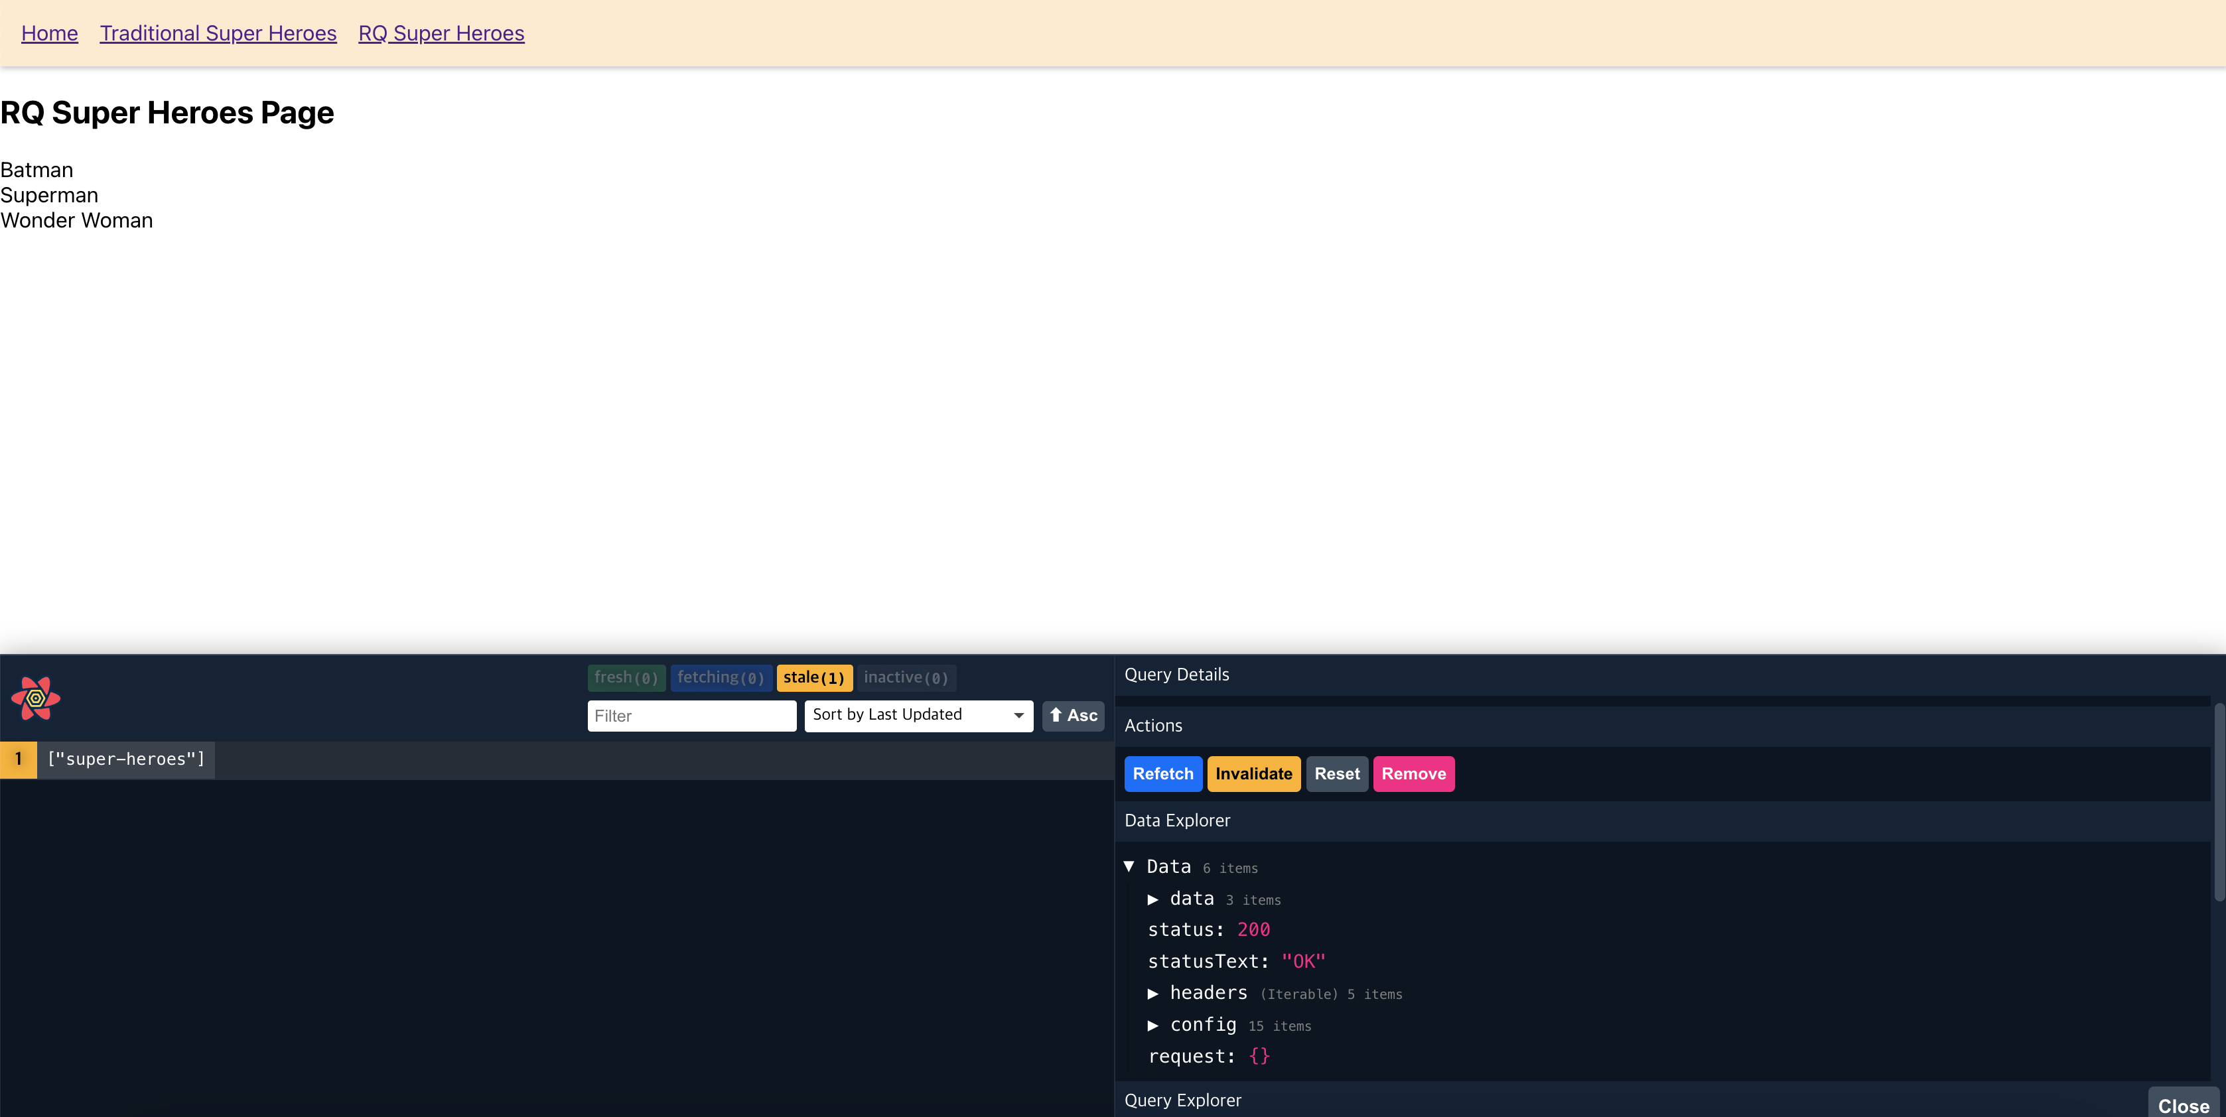Click the gray Reset button

[1336, 774]
